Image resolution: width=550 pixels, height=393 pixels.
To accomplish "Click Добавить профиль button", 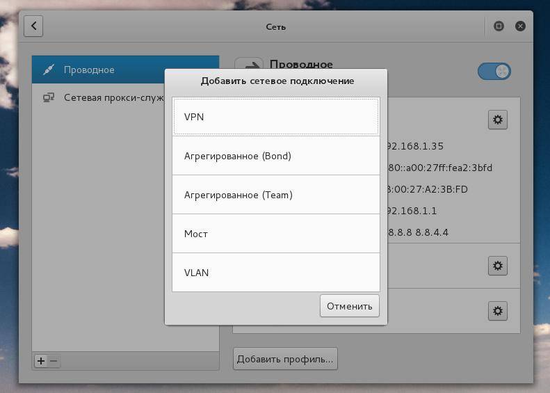I will click(x=285, y=359).
